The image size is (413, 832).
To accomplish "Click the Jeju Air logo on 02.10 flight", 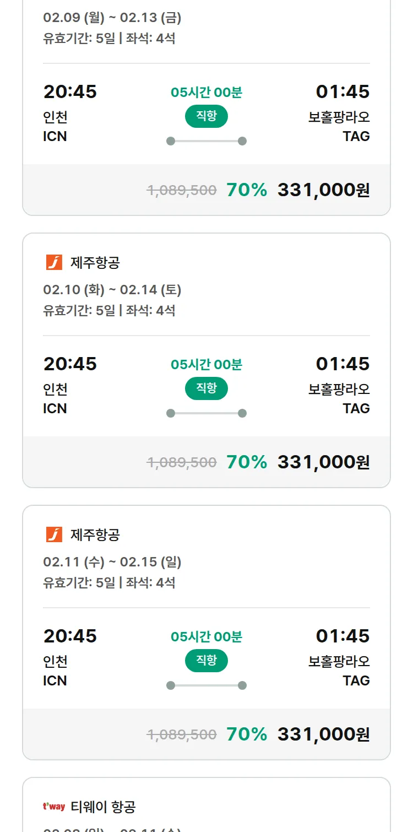I will pyautogui.click(x=54, y=262).
